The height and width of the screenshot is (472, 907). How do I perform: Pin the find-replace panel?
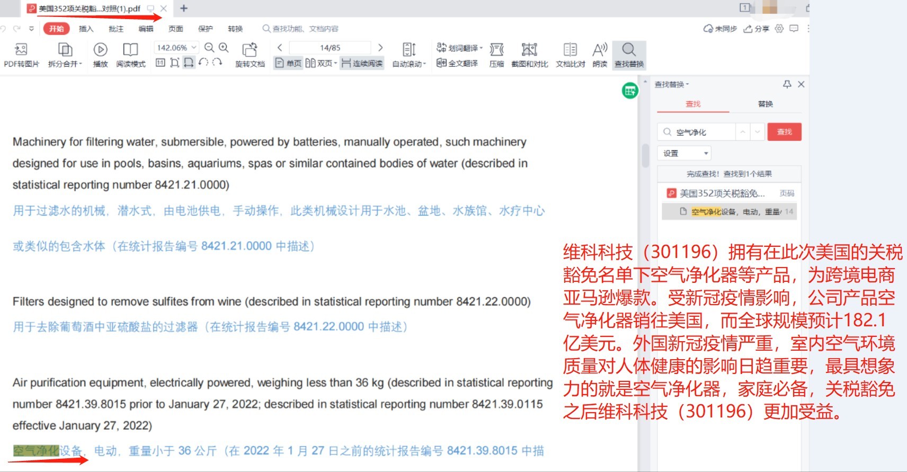click(x=787, y=84)
